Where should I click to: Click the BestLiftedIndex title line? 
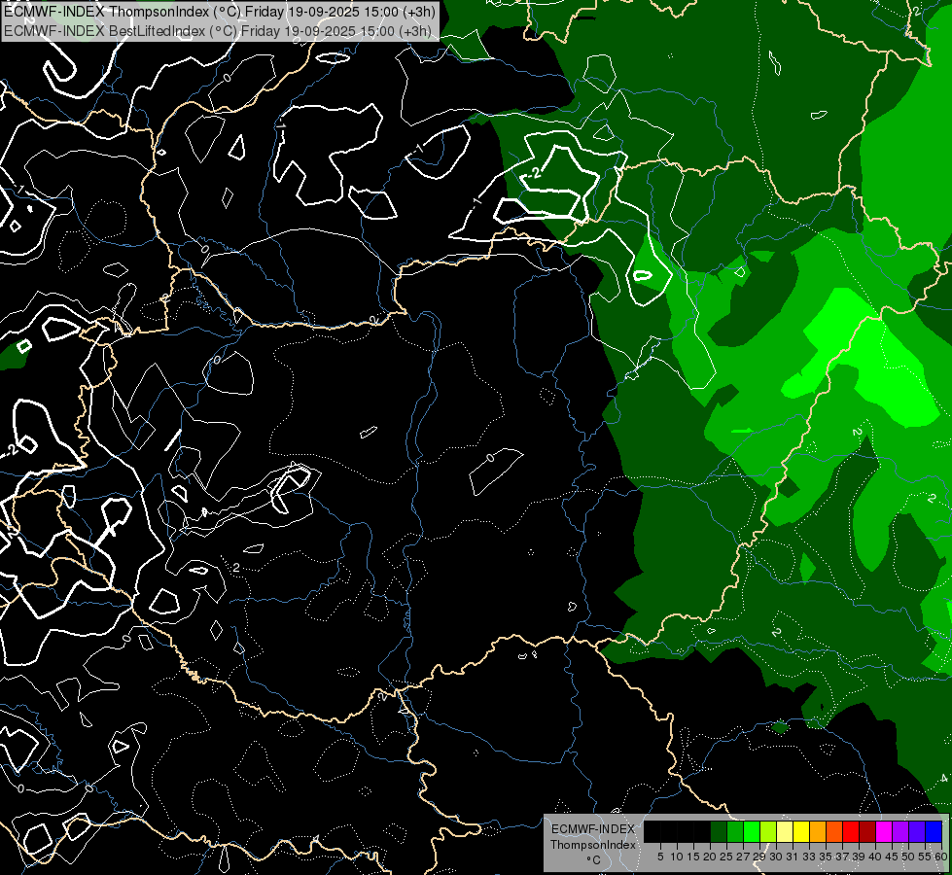pos(219,30)
